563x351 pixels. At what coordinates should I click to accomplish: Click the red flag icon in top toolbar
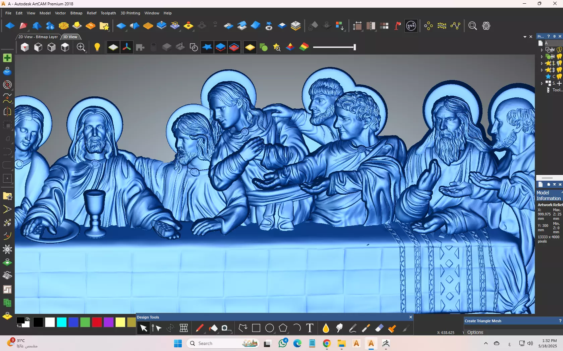(x=398, y=26)
